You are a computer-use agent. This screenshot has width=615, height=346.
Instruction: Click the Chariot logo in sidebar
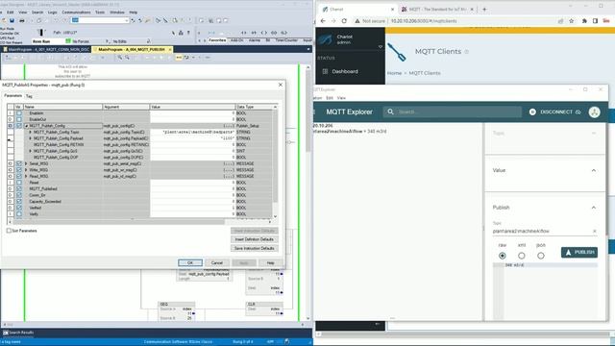(x=325, y=39)
